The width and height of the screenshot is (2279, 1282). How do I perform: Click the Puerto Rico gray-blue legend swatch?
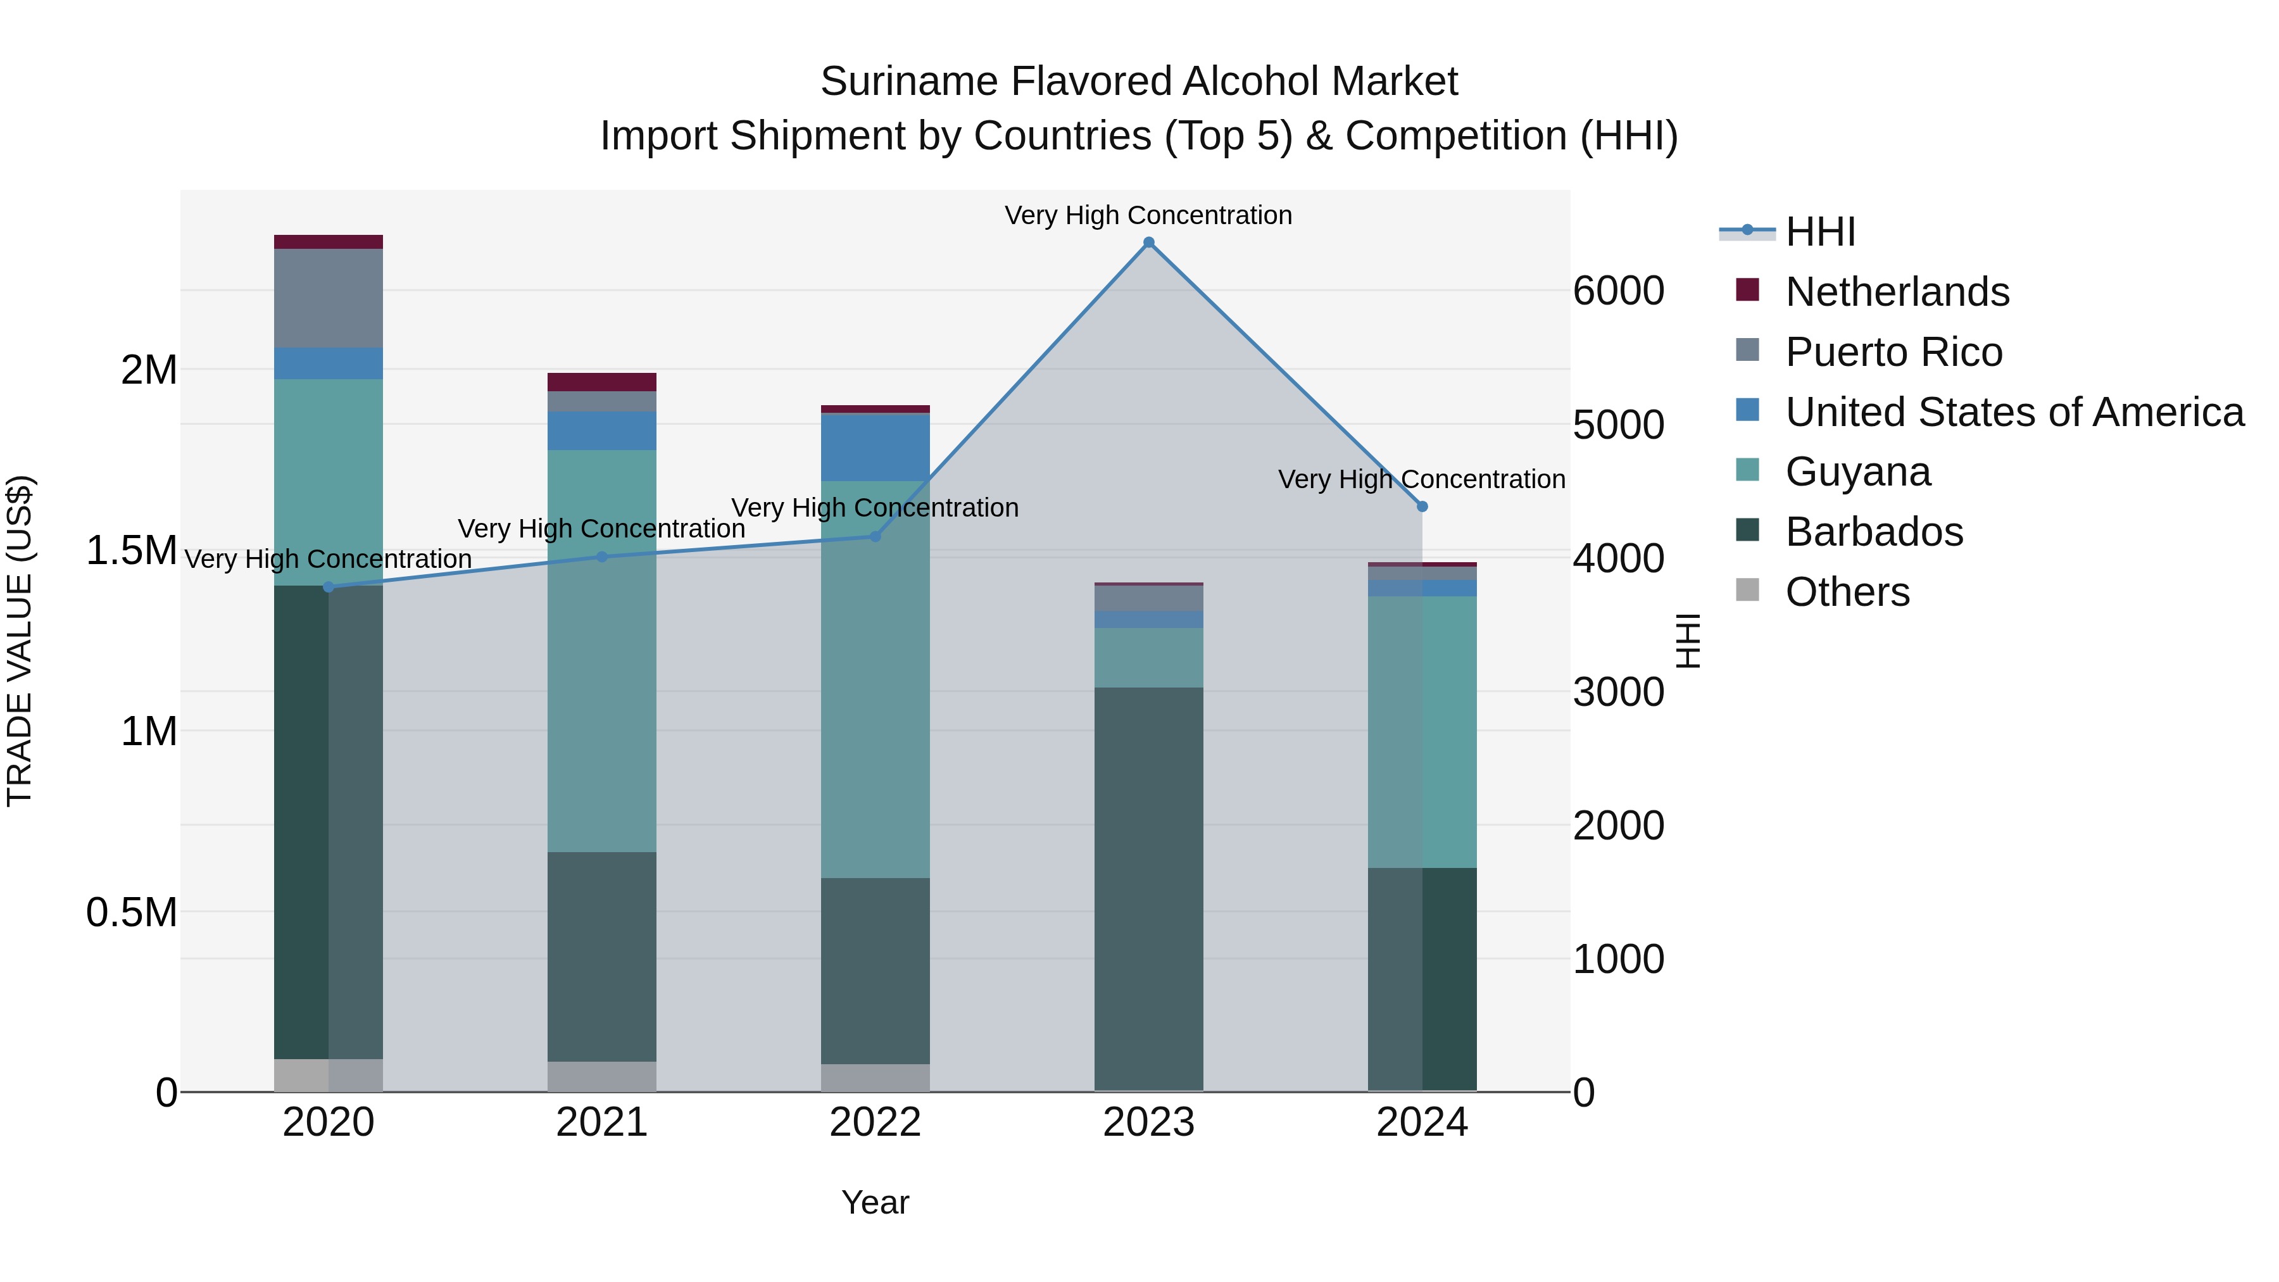coord(1747,349)
